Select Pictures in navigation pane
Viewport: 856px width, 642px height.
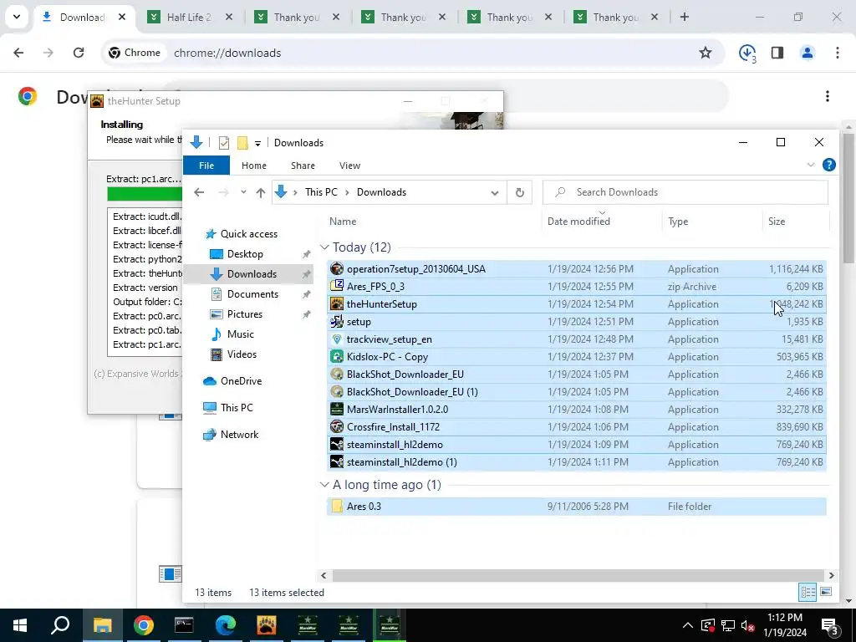click(245, 314)
